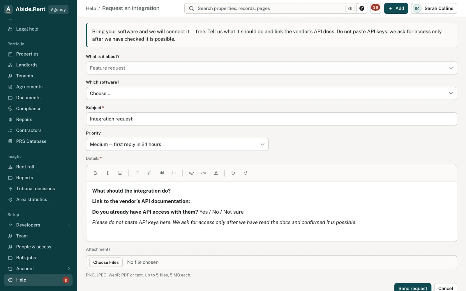Image resolution: width=466 pixels, height=291 pixels.
Task: Insert a bulleted list
Action: pos(137,173)
